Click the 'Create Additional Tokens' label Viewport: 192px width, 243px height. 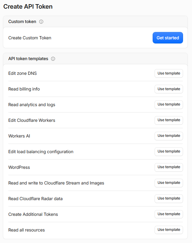tap(33, 214)
